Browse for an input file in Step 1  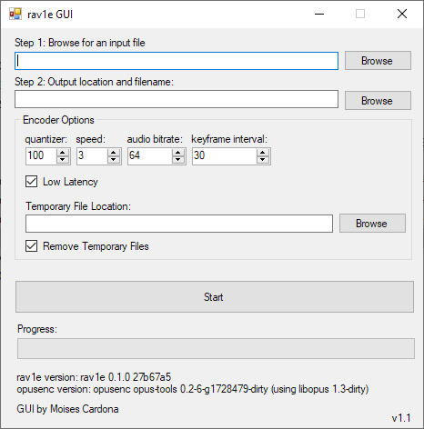pyautogui.click(x=378, y=61)
